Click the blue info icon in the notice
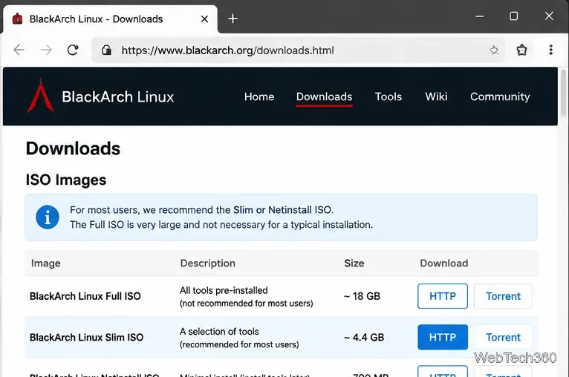Viewport: 569px width, 377px height. [48, 217]
